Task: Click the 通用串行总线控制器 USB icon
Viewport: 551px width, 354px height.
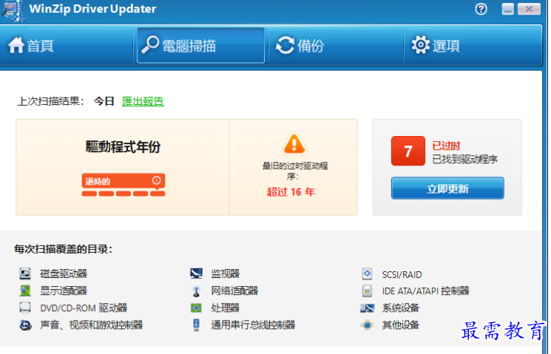Action: coord(196,325)
